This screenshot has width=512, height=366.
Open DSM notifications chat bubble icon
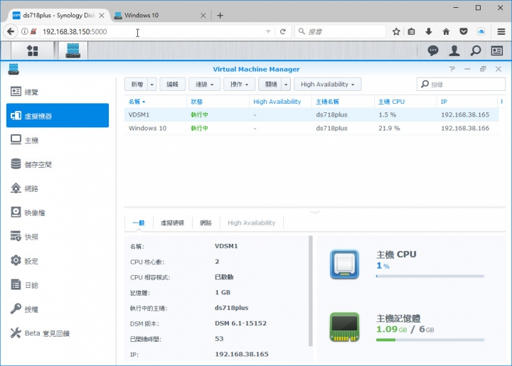pyautogui.click(x=433, y=50)
